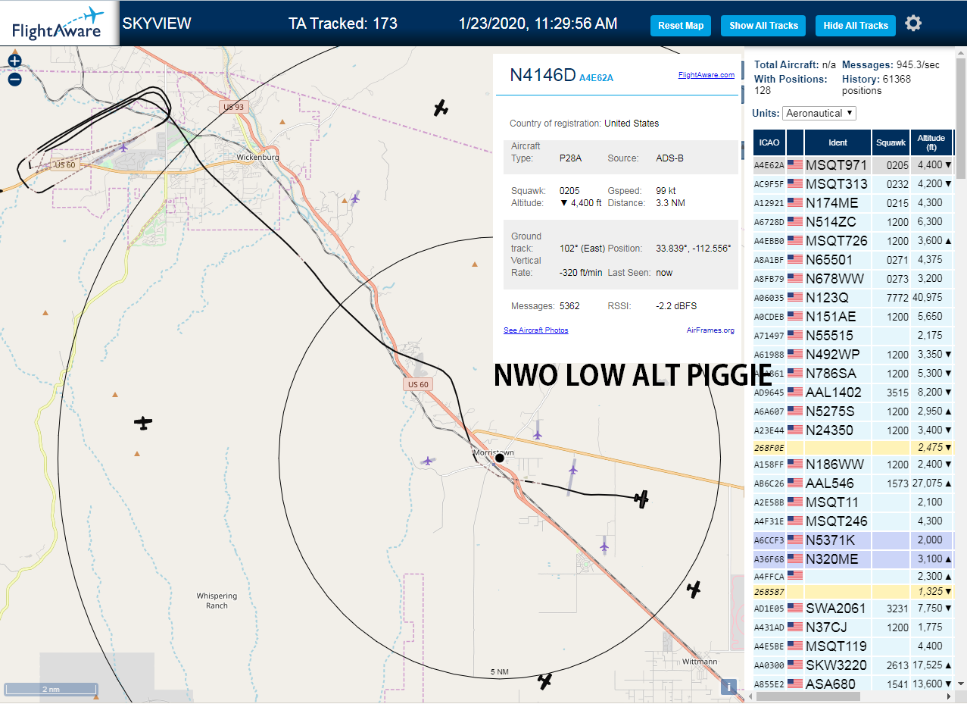Click the table horizontal scrollbar
Viewport: 967px width, 704px height.
click(806, 696)
